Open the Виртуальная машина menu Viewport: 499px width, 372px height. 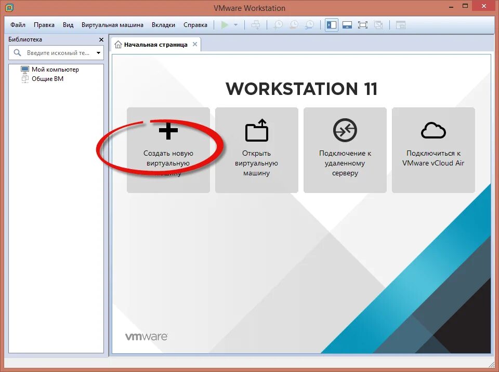[x=112, y=25]
